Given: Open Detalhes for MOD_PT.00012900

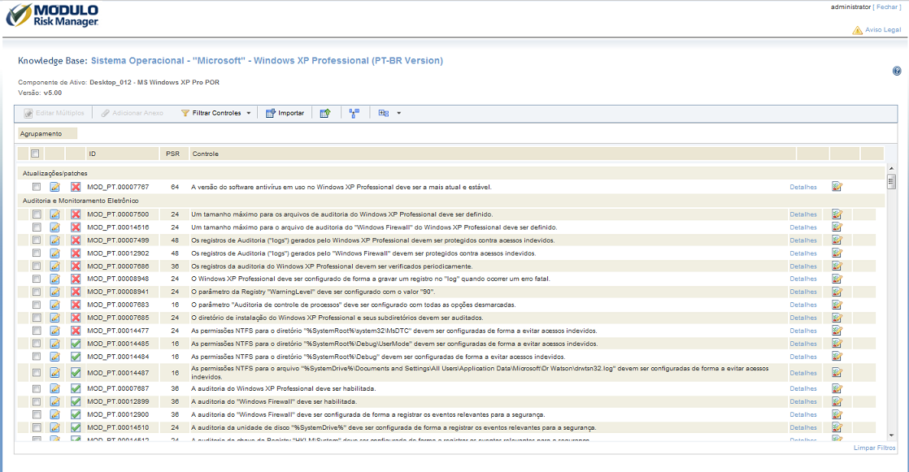Looking at the screenshot, I should (803, 414).
